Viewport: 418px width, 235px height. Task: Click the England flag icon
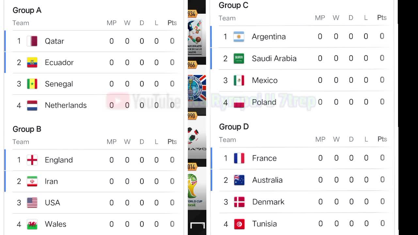point(32,160)
